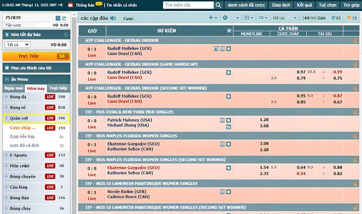The height and width of the screenshot is (214, 362).
Task: Refresh the Game Handicap league header row
Action: pos(355,64)
